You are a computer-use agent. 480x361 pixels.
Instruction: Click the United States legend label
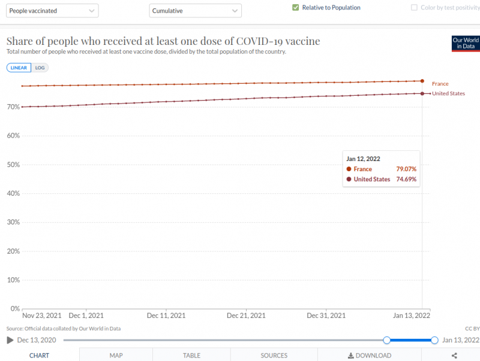[448, 93]
